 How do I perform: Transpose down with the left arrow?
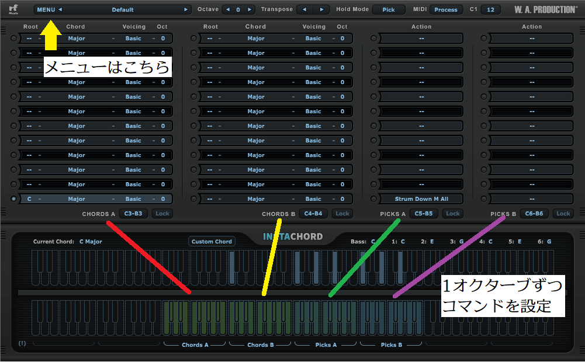click(304, 10)
